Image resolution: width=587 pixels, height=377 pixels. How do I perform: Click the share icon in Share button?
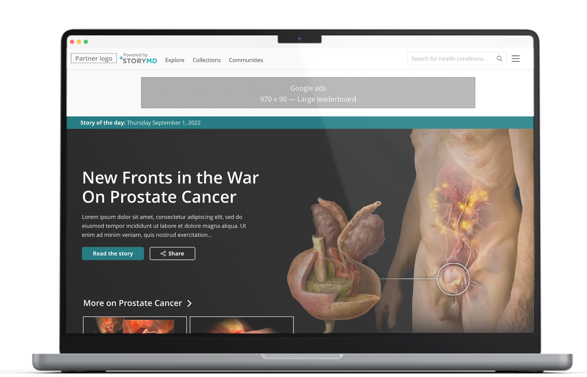coord(163,254)
